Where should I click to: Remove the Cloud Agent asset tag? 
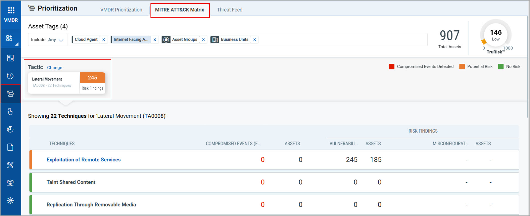(103, 40)
